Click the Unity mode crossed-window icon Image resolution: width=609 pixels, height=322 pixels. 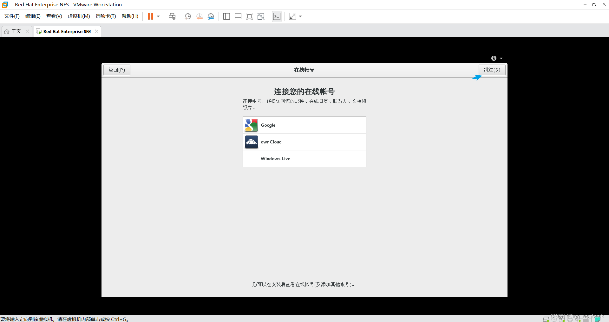(x=261, y=16)
